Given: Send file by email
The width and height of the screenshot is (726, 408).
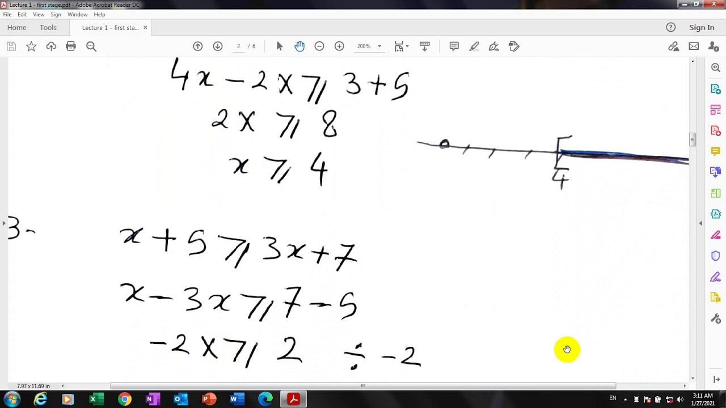Looking at the screenshot, I should click(694, 46).
